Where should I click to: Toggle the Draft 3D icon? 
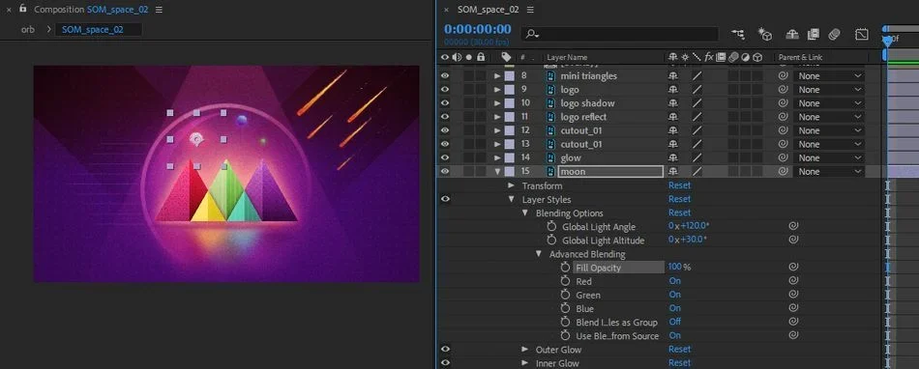pos(765,35)
